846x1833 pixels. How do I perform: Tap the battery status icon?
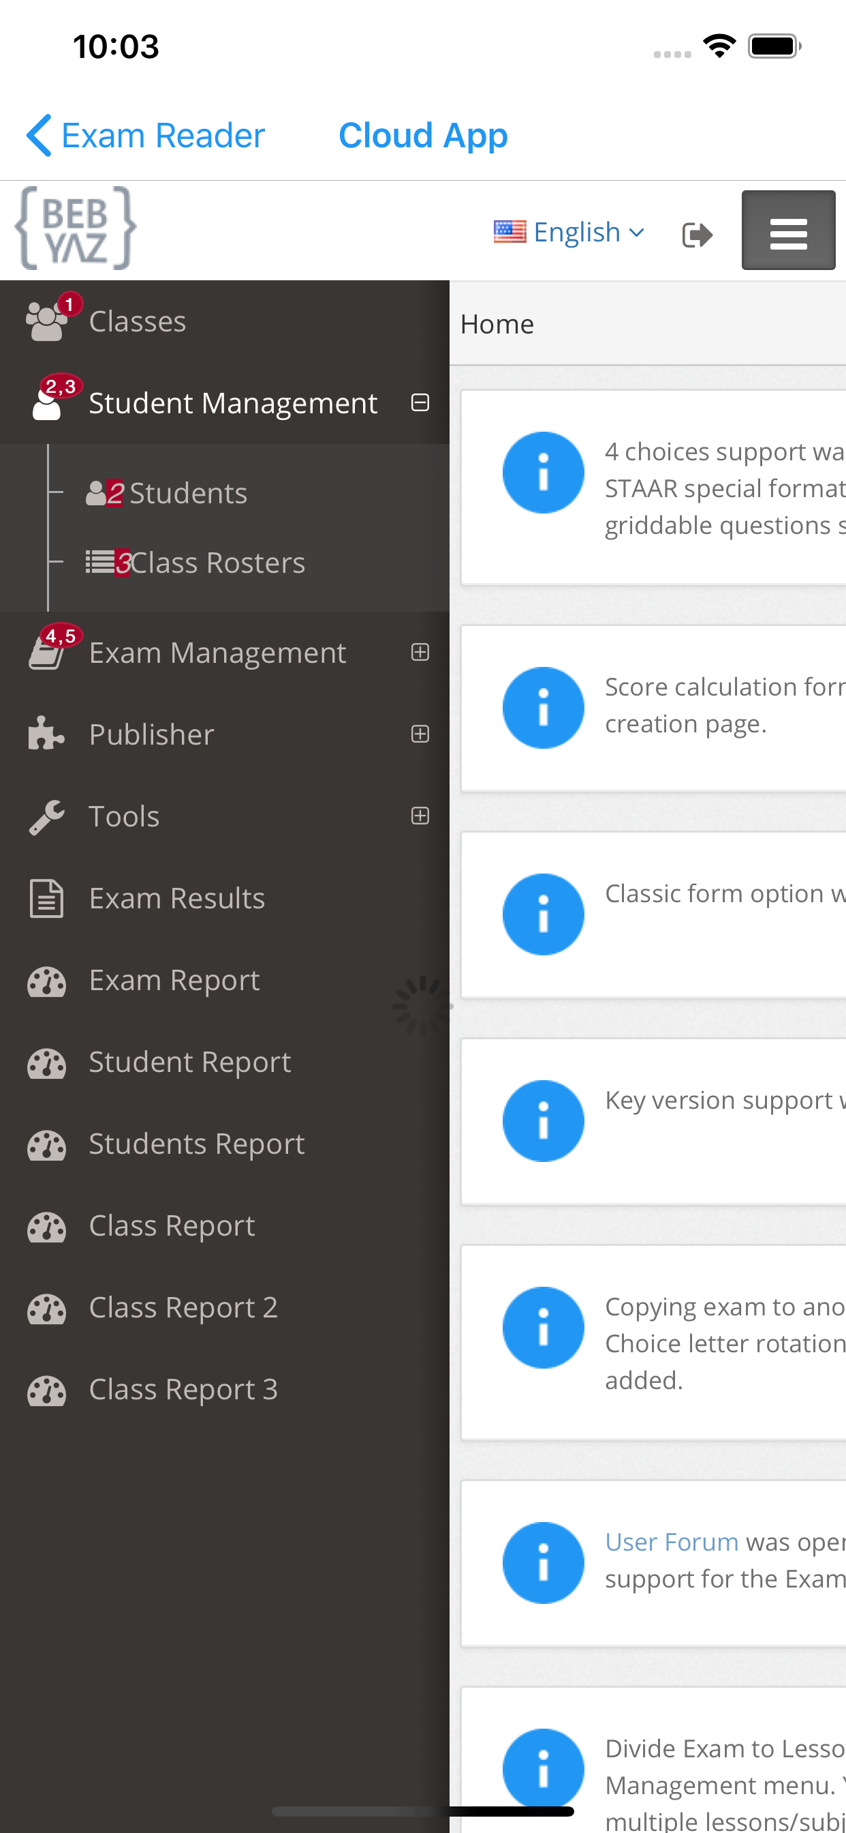tap(775, 46)
